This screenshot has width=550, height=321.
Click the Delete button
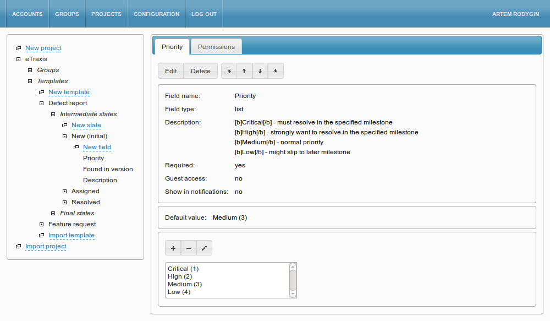coord(201,71)
